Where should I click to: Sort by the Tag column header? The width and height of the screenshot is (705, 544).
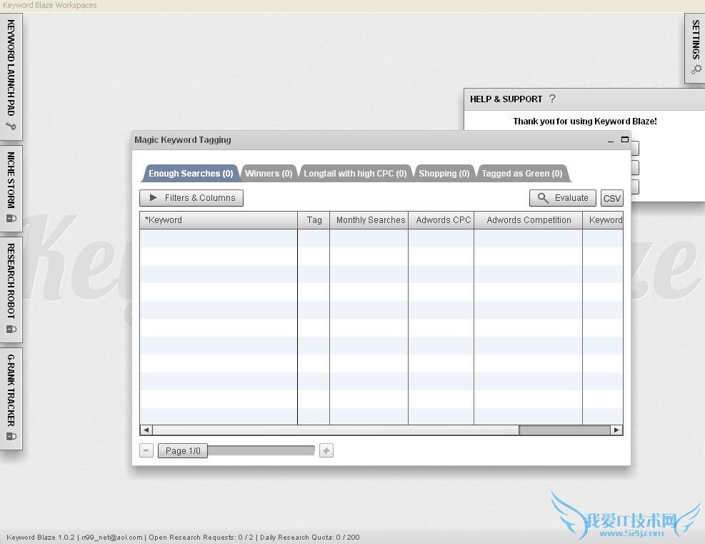point(314,220)
